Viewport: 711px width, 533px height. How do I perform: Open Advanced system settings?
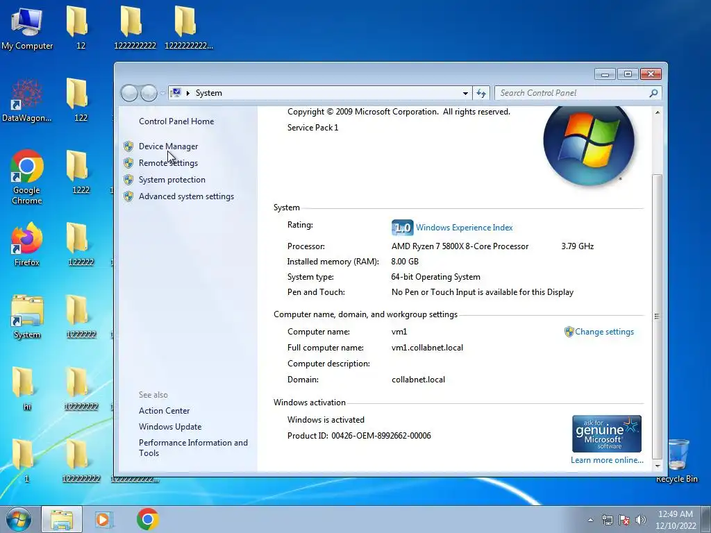(186, 196)
